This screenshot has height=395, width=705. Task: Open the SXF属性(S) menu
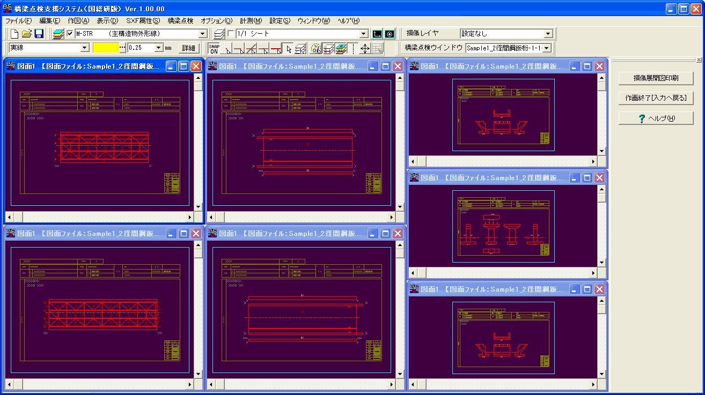(143, 21)
